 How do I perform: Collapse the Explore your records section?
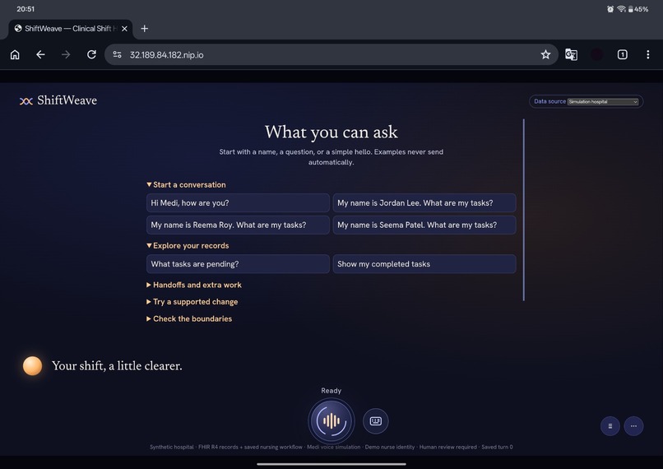point(188,246)
